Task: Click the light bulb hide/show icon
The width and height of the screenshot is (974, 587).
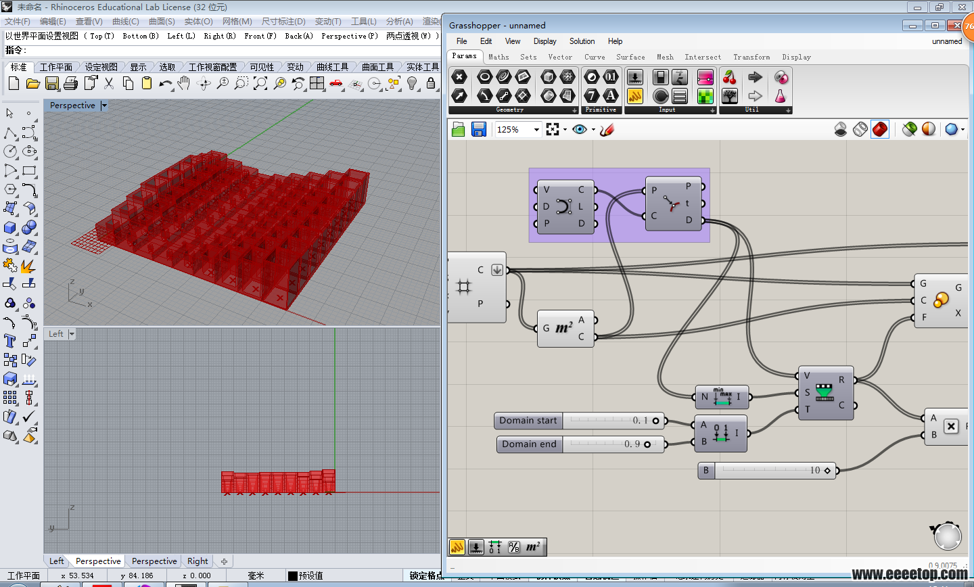Action: coord(412,83)
